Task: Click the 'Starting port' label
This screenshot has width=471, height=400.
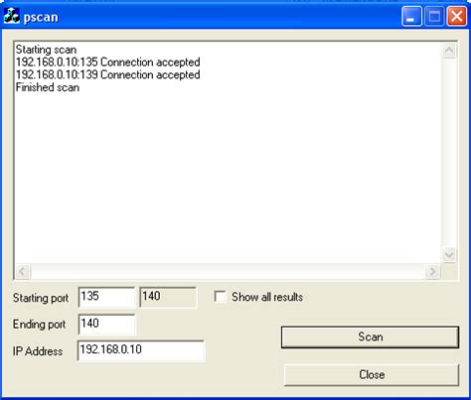Action: 41,298
